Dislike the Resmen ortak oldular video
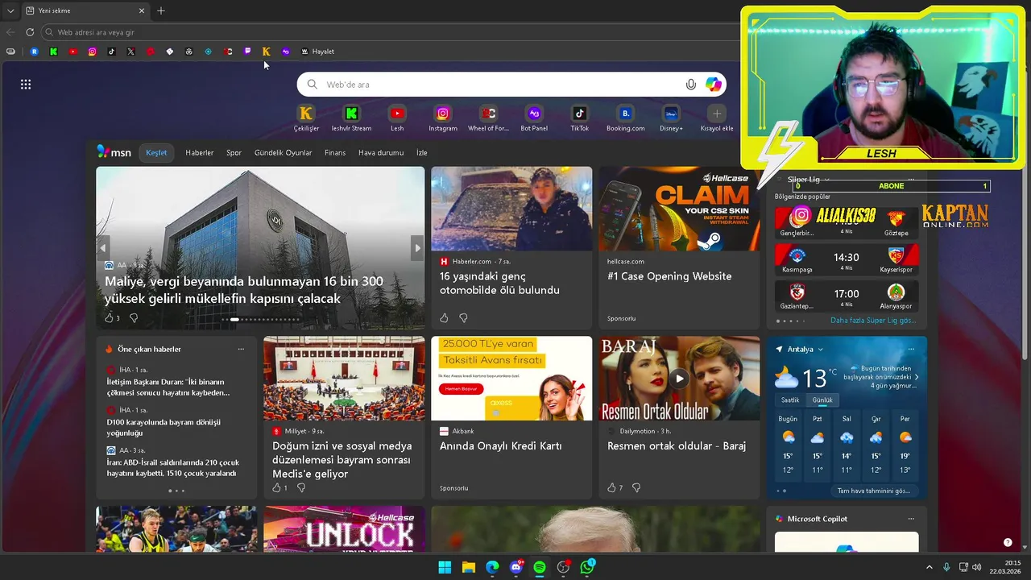The width and height of the screenshot is (1031, 580). [636, 488]
